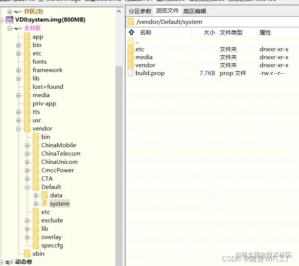This screenshot has height=266, width=299.
Task: Click the 分区(3) drive icon
Action: [x=18, y=11]
